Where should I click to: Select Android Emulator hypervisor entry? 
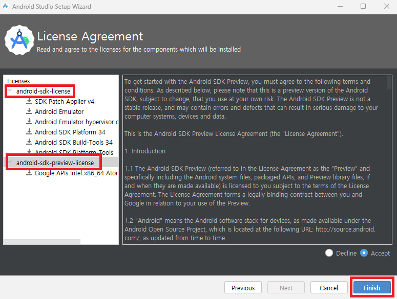76,122
